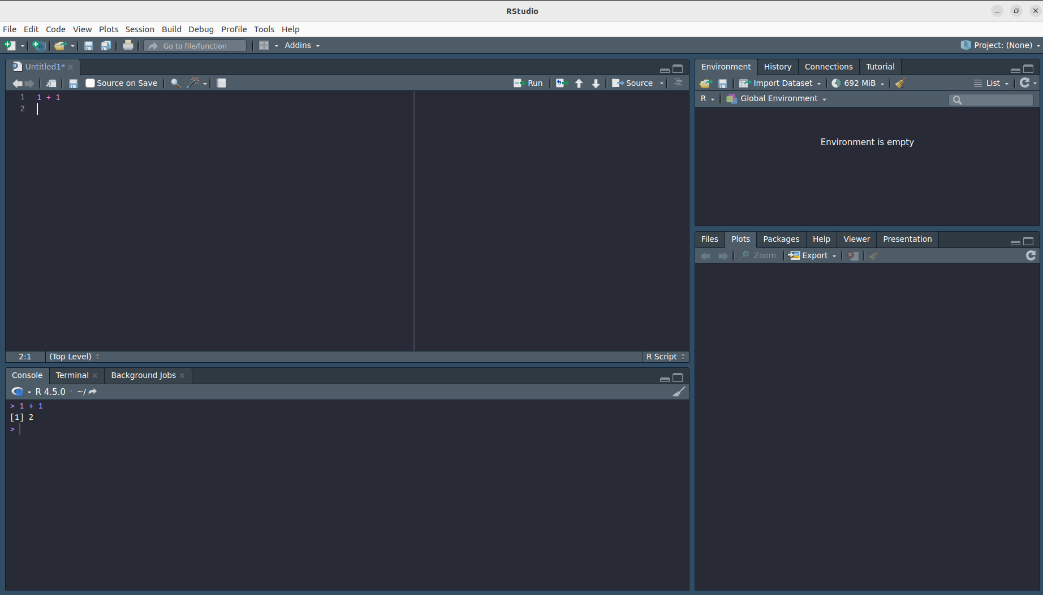Viewport: 1043px width, 595px height.
Task: Open the Import Dataset dropdown
Action: (x=780, y=83)
